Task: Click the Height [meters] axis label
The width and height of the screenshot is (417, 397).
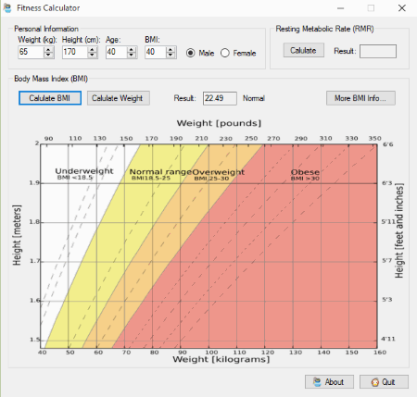Action: [x=17, y=235]
